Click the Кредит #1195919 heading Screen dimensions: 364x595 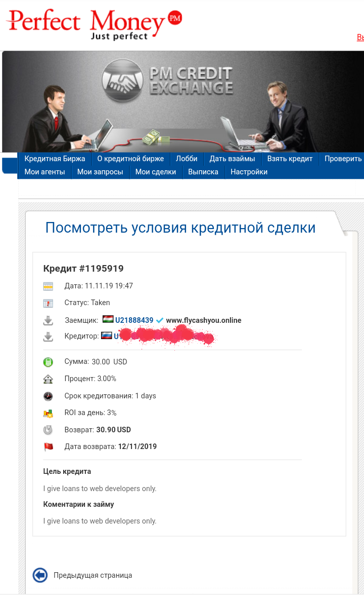(x=83, y=269)
